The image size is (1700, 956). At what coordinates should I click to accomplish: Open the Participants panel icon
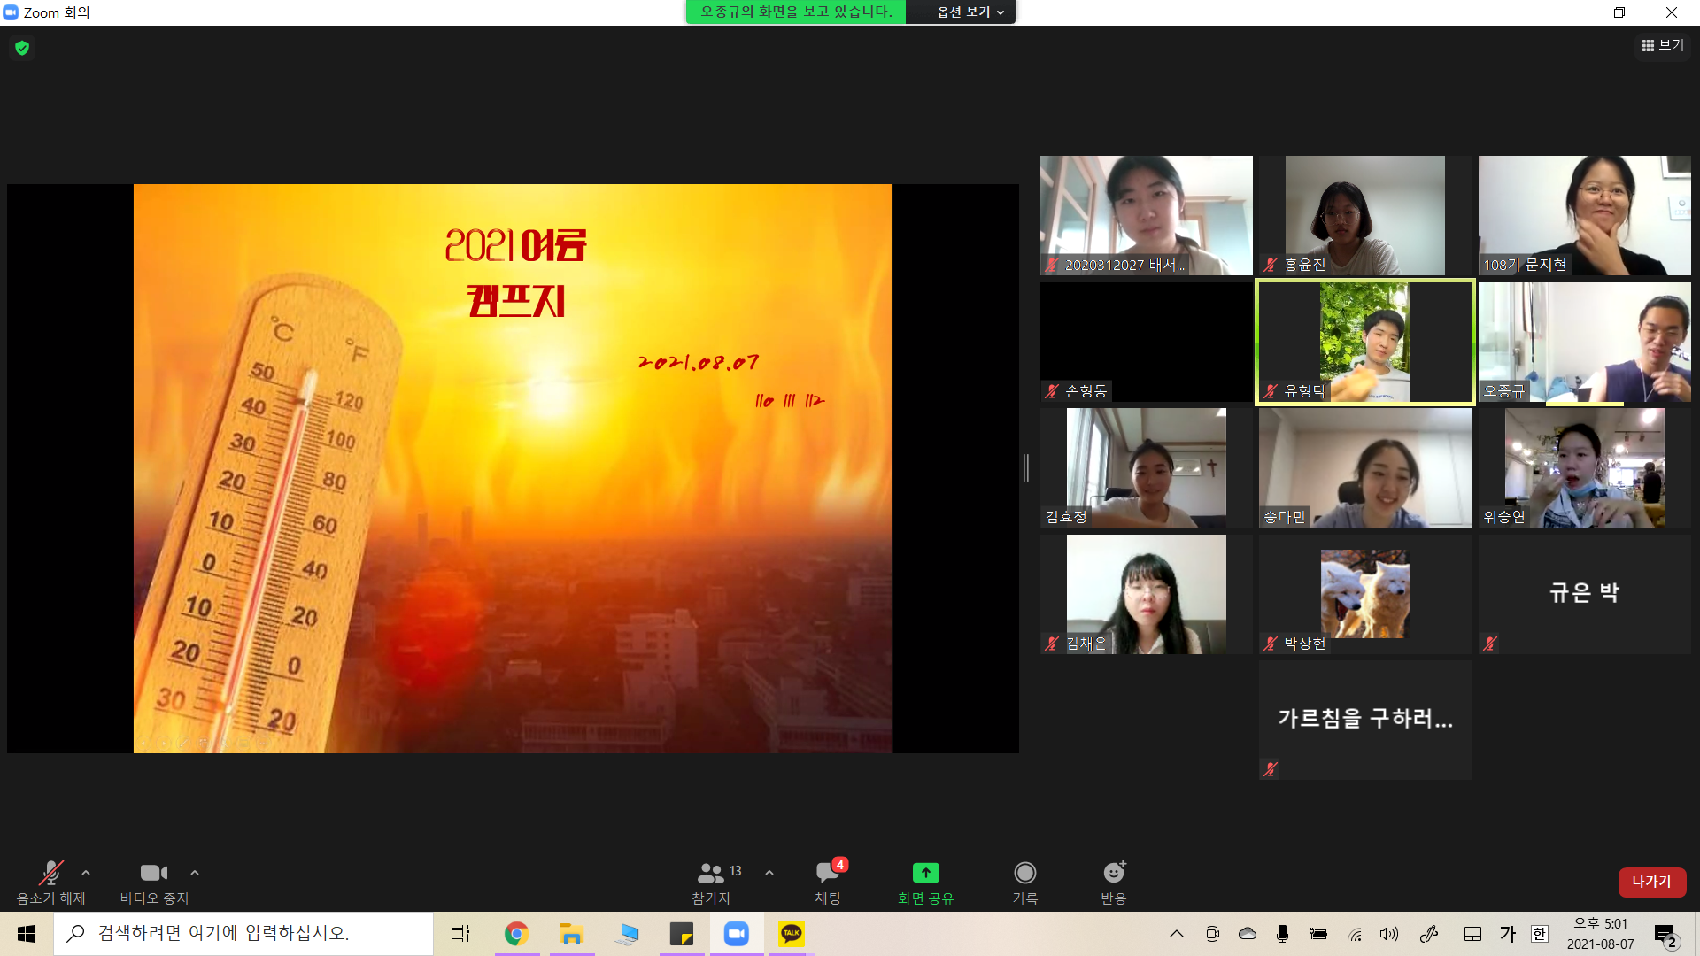pyautogui.click(x=711, y=873)
